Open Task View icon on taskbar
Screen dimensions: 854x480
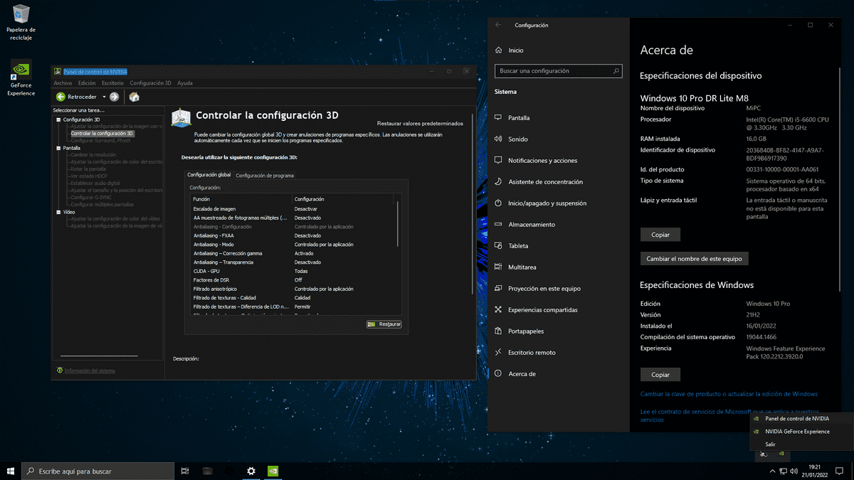click(185, 471)
